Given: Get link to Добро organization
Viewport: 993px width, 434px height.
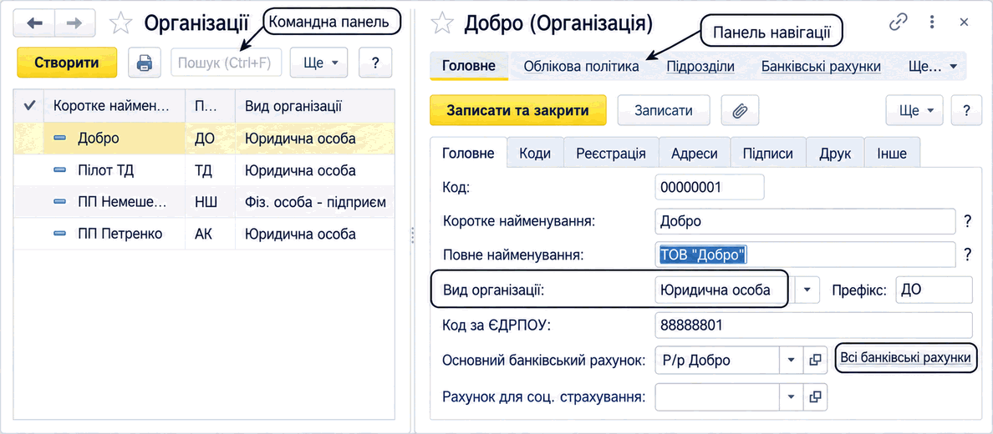Looking at the screenshot, I should (899, 23).
